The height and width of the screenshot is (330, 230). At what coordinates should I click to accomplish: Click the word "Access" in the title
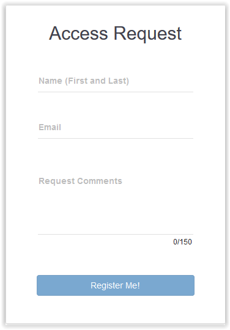point(78,33)
